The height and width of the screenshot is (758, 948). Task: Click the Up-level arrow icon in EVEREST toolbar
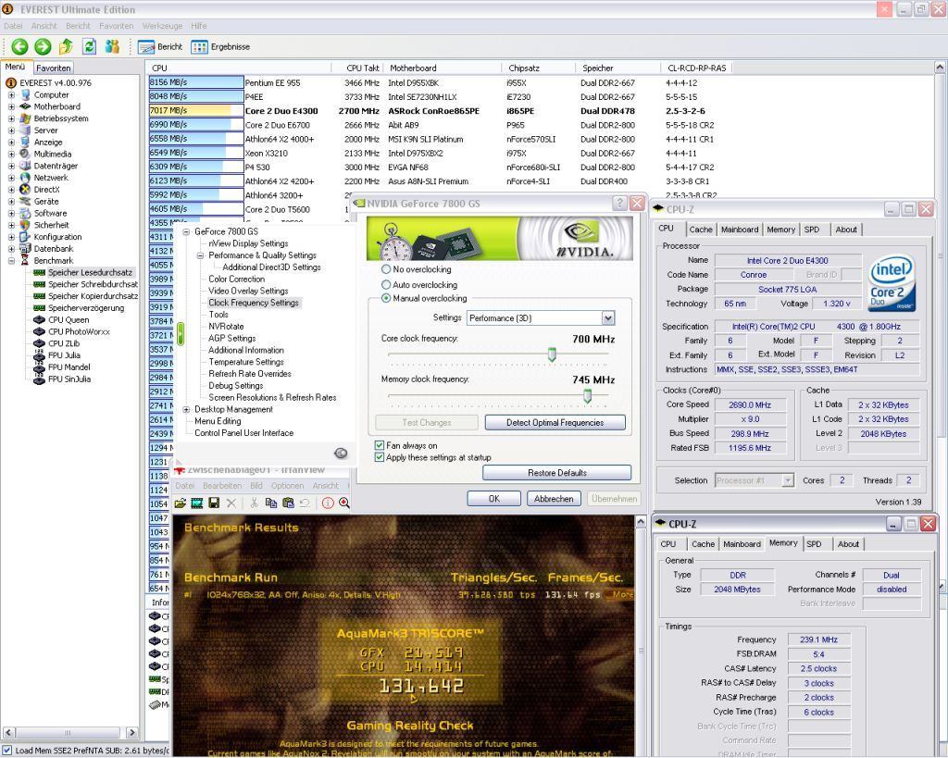[66, 46]
